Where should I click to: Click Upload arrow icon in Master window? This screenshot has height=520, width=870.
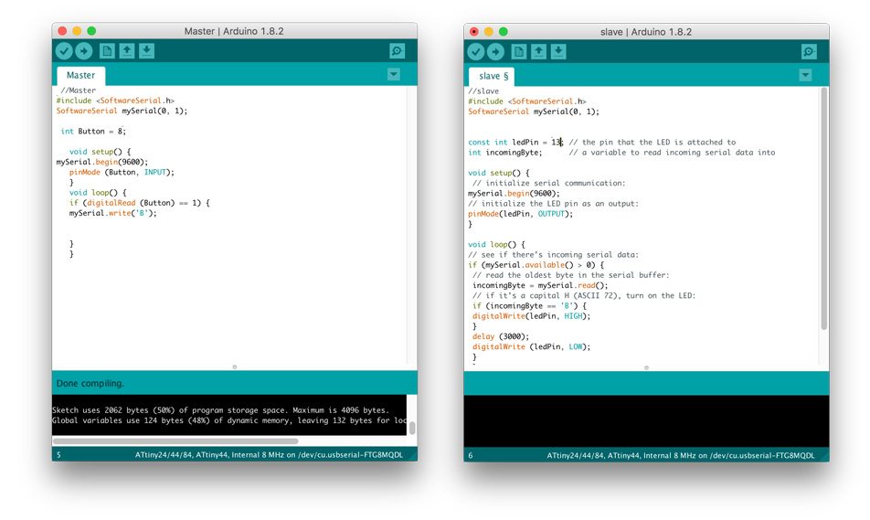pyautogui.click(x=84, y=51)
